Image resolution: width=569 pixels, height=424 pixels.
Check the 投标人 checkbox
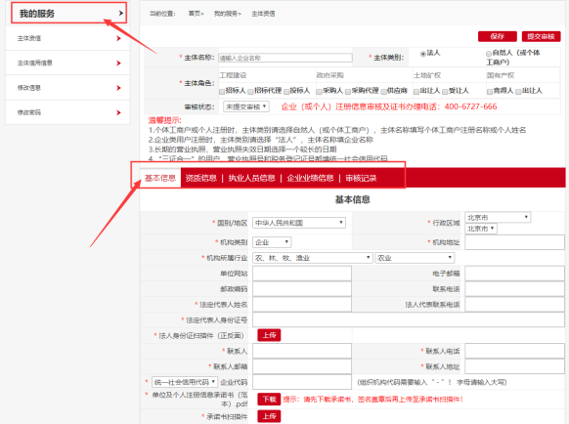tap(286, 92)
